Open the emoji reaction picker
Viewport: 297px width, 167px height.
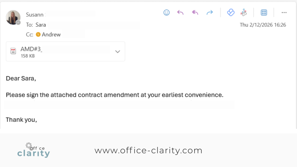click(x=166, y=12)
